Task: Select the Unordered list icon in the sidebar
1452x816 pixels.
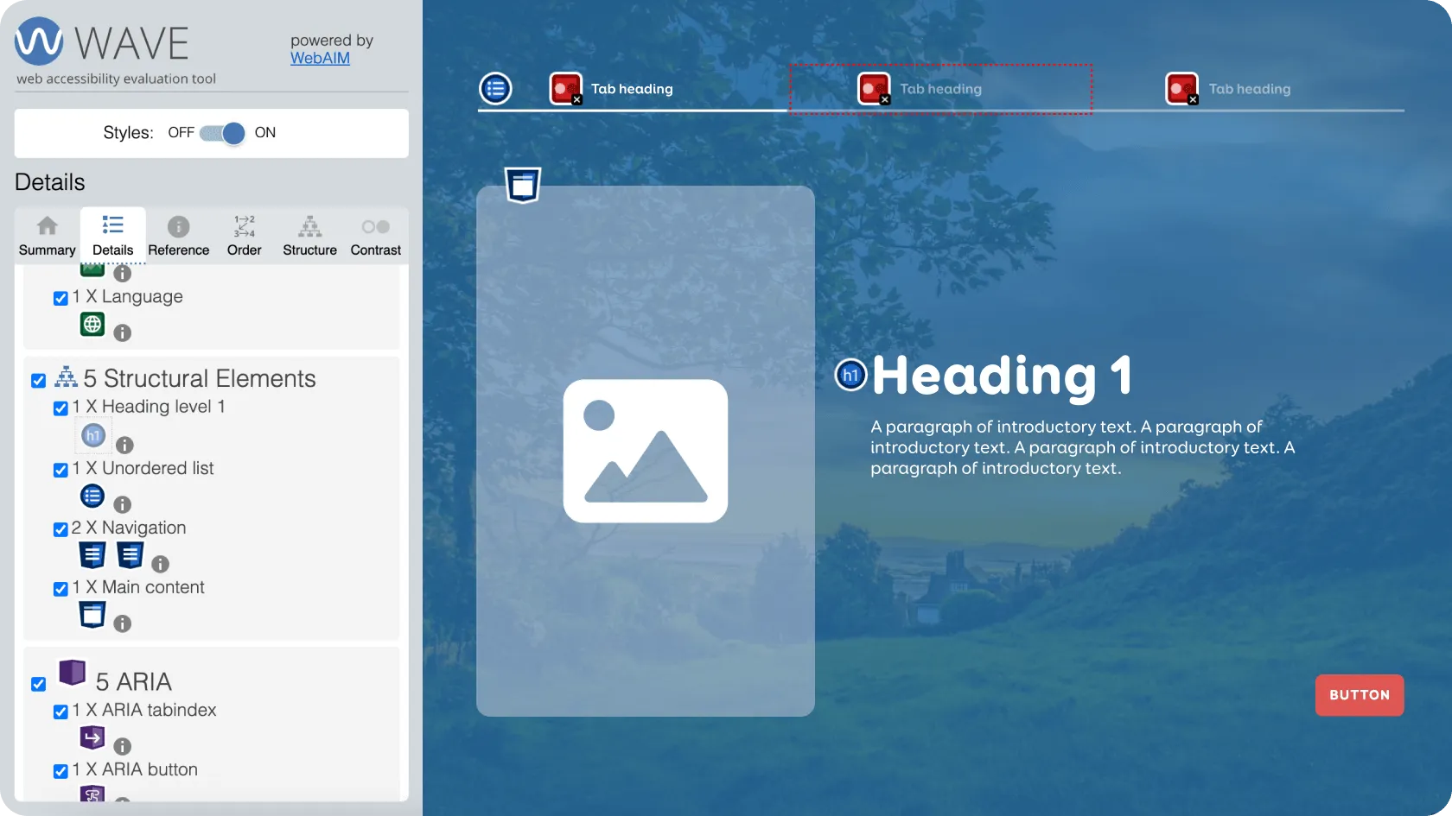Action: pos(92,497)
